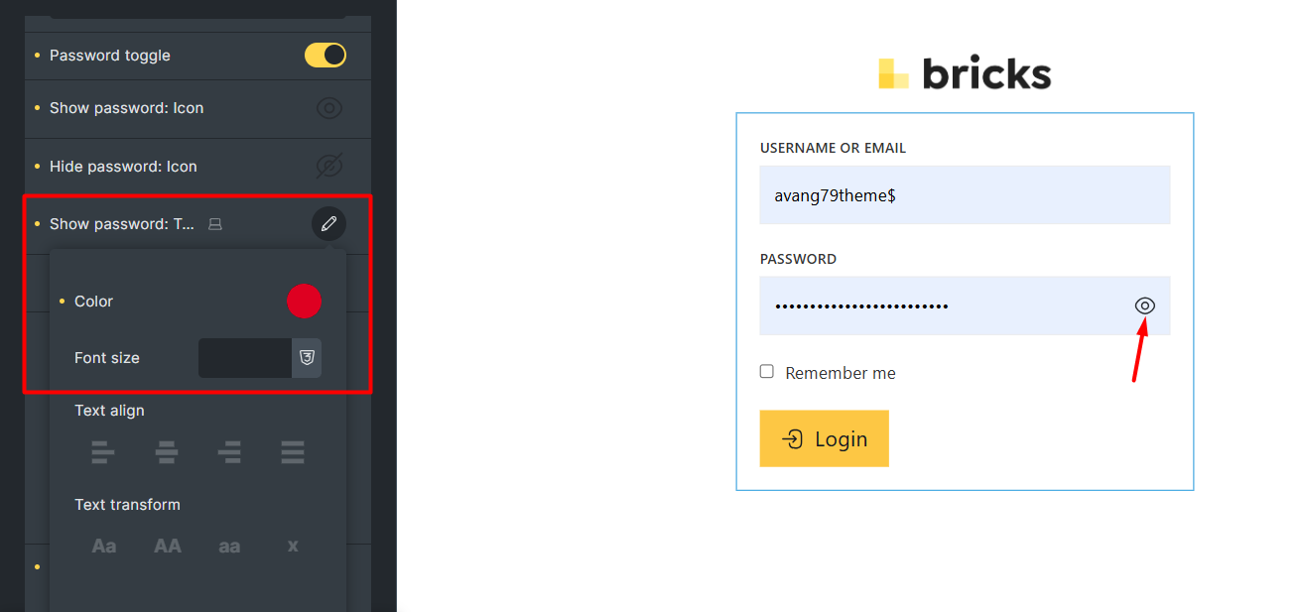The height and width of the screenshot is (612, 1299).
Task: Click the Font size input field
Action: (245, 358)
